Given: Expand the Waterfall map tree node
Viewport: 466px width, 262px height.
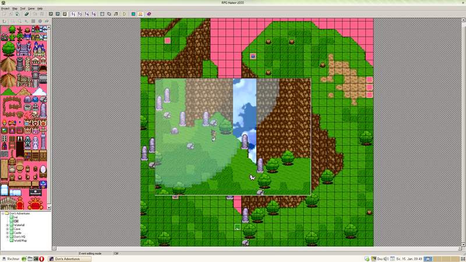Looking at the screenshot, I should 7,225.
